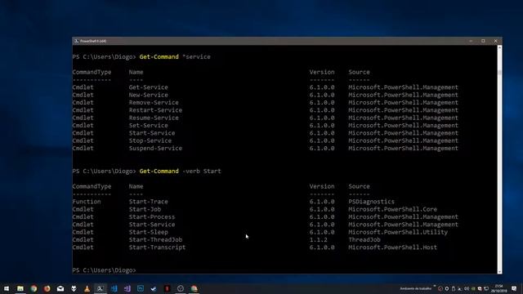The height and width of the screenshot is (294, 523).
Task: Click the Set-Service cmdlet name
Action: point(149,126)
